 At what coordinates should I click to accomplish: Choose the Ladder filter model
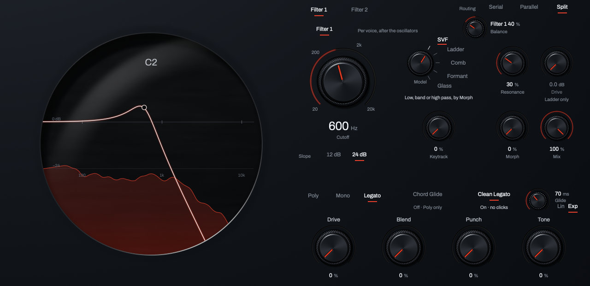click(456, 49)
